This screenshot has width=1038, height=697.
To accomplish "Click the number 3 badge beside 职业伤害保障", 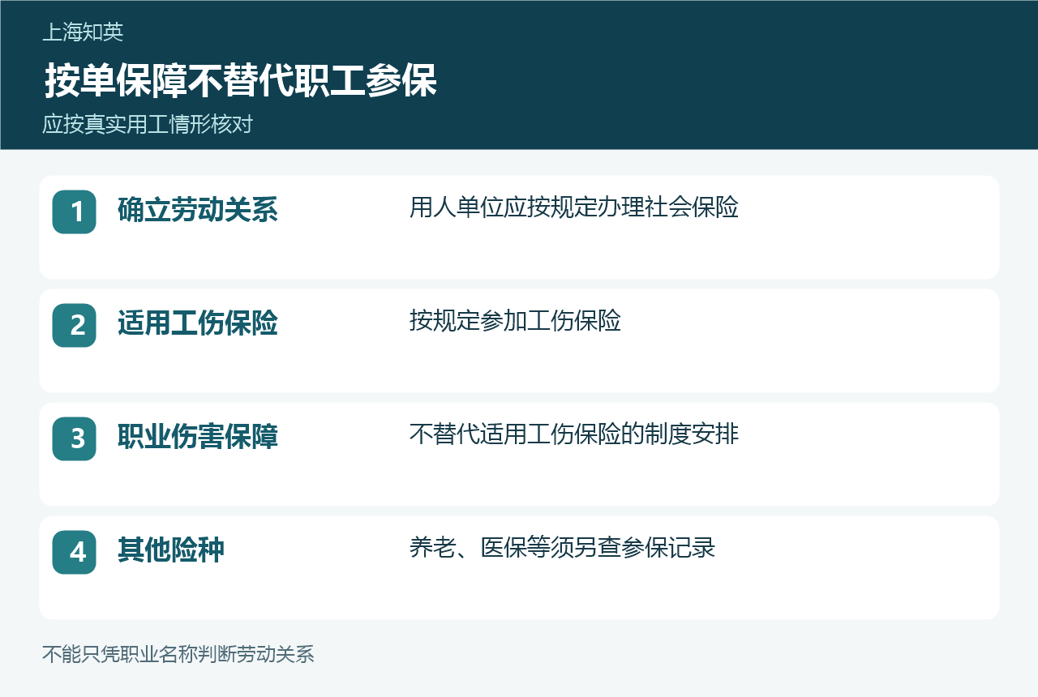I will 75,438.
